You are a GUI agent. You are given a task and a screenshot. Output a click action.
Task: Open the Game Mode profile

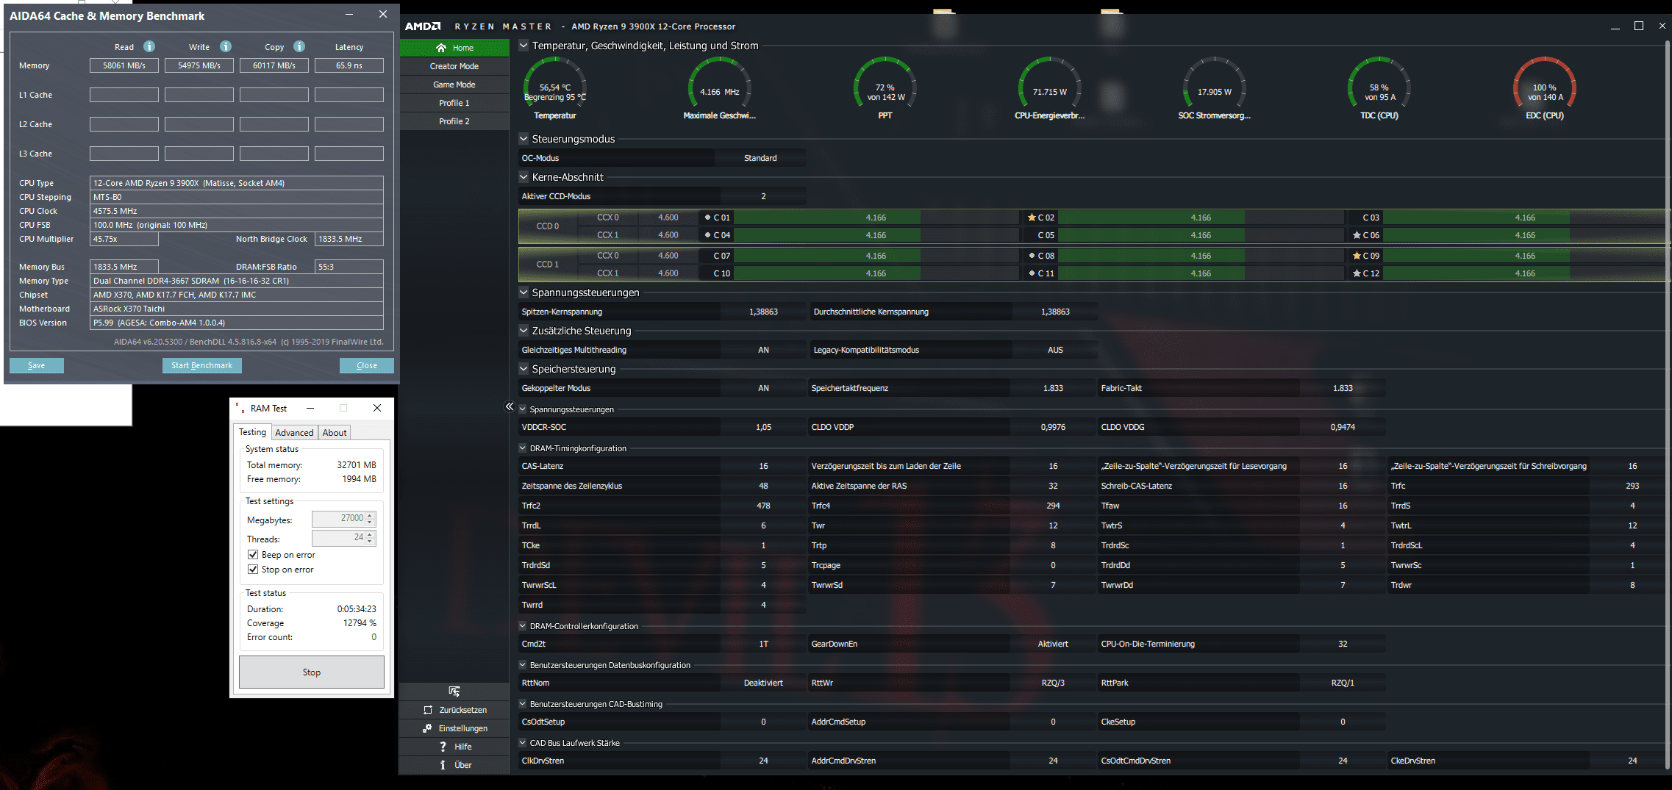pos(454,85)
